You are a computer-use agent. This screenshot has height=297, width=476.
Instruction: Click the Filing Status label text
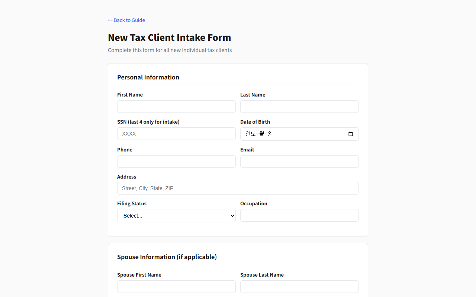132,203
